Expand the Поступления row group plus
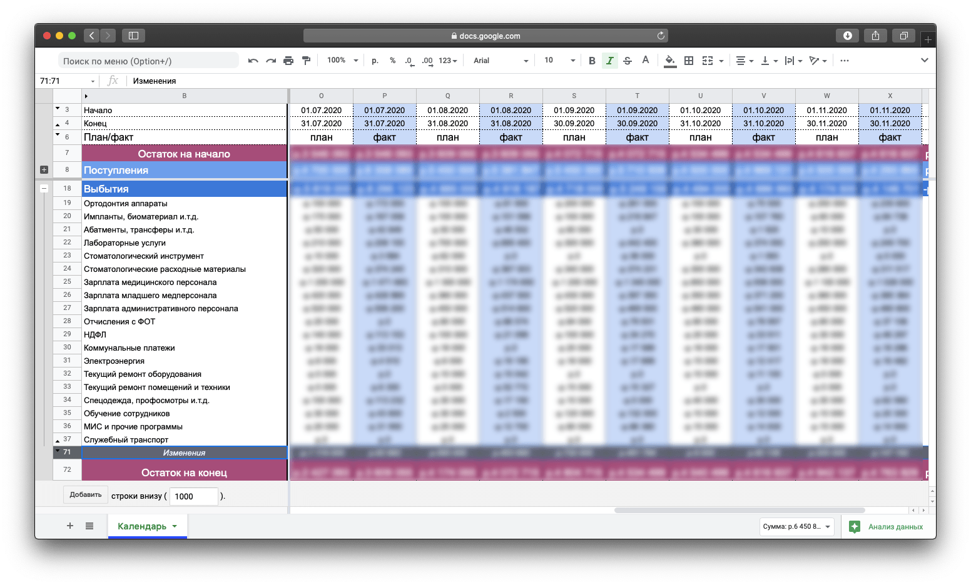 pyautogui.click(x=44, y=170)
